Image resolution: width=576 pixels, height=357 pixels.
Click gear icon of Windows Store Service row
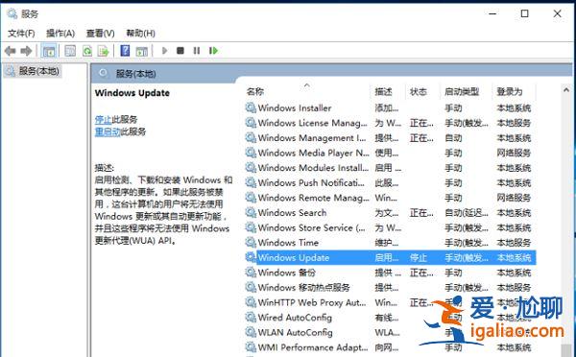click(x=251, y=227)
